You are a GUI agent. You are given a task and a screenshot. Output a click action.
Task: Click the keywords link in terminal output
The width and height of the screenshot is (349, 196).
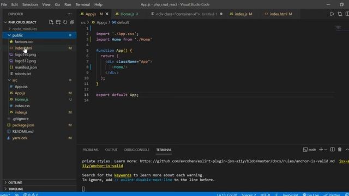[x=123, y=175]
